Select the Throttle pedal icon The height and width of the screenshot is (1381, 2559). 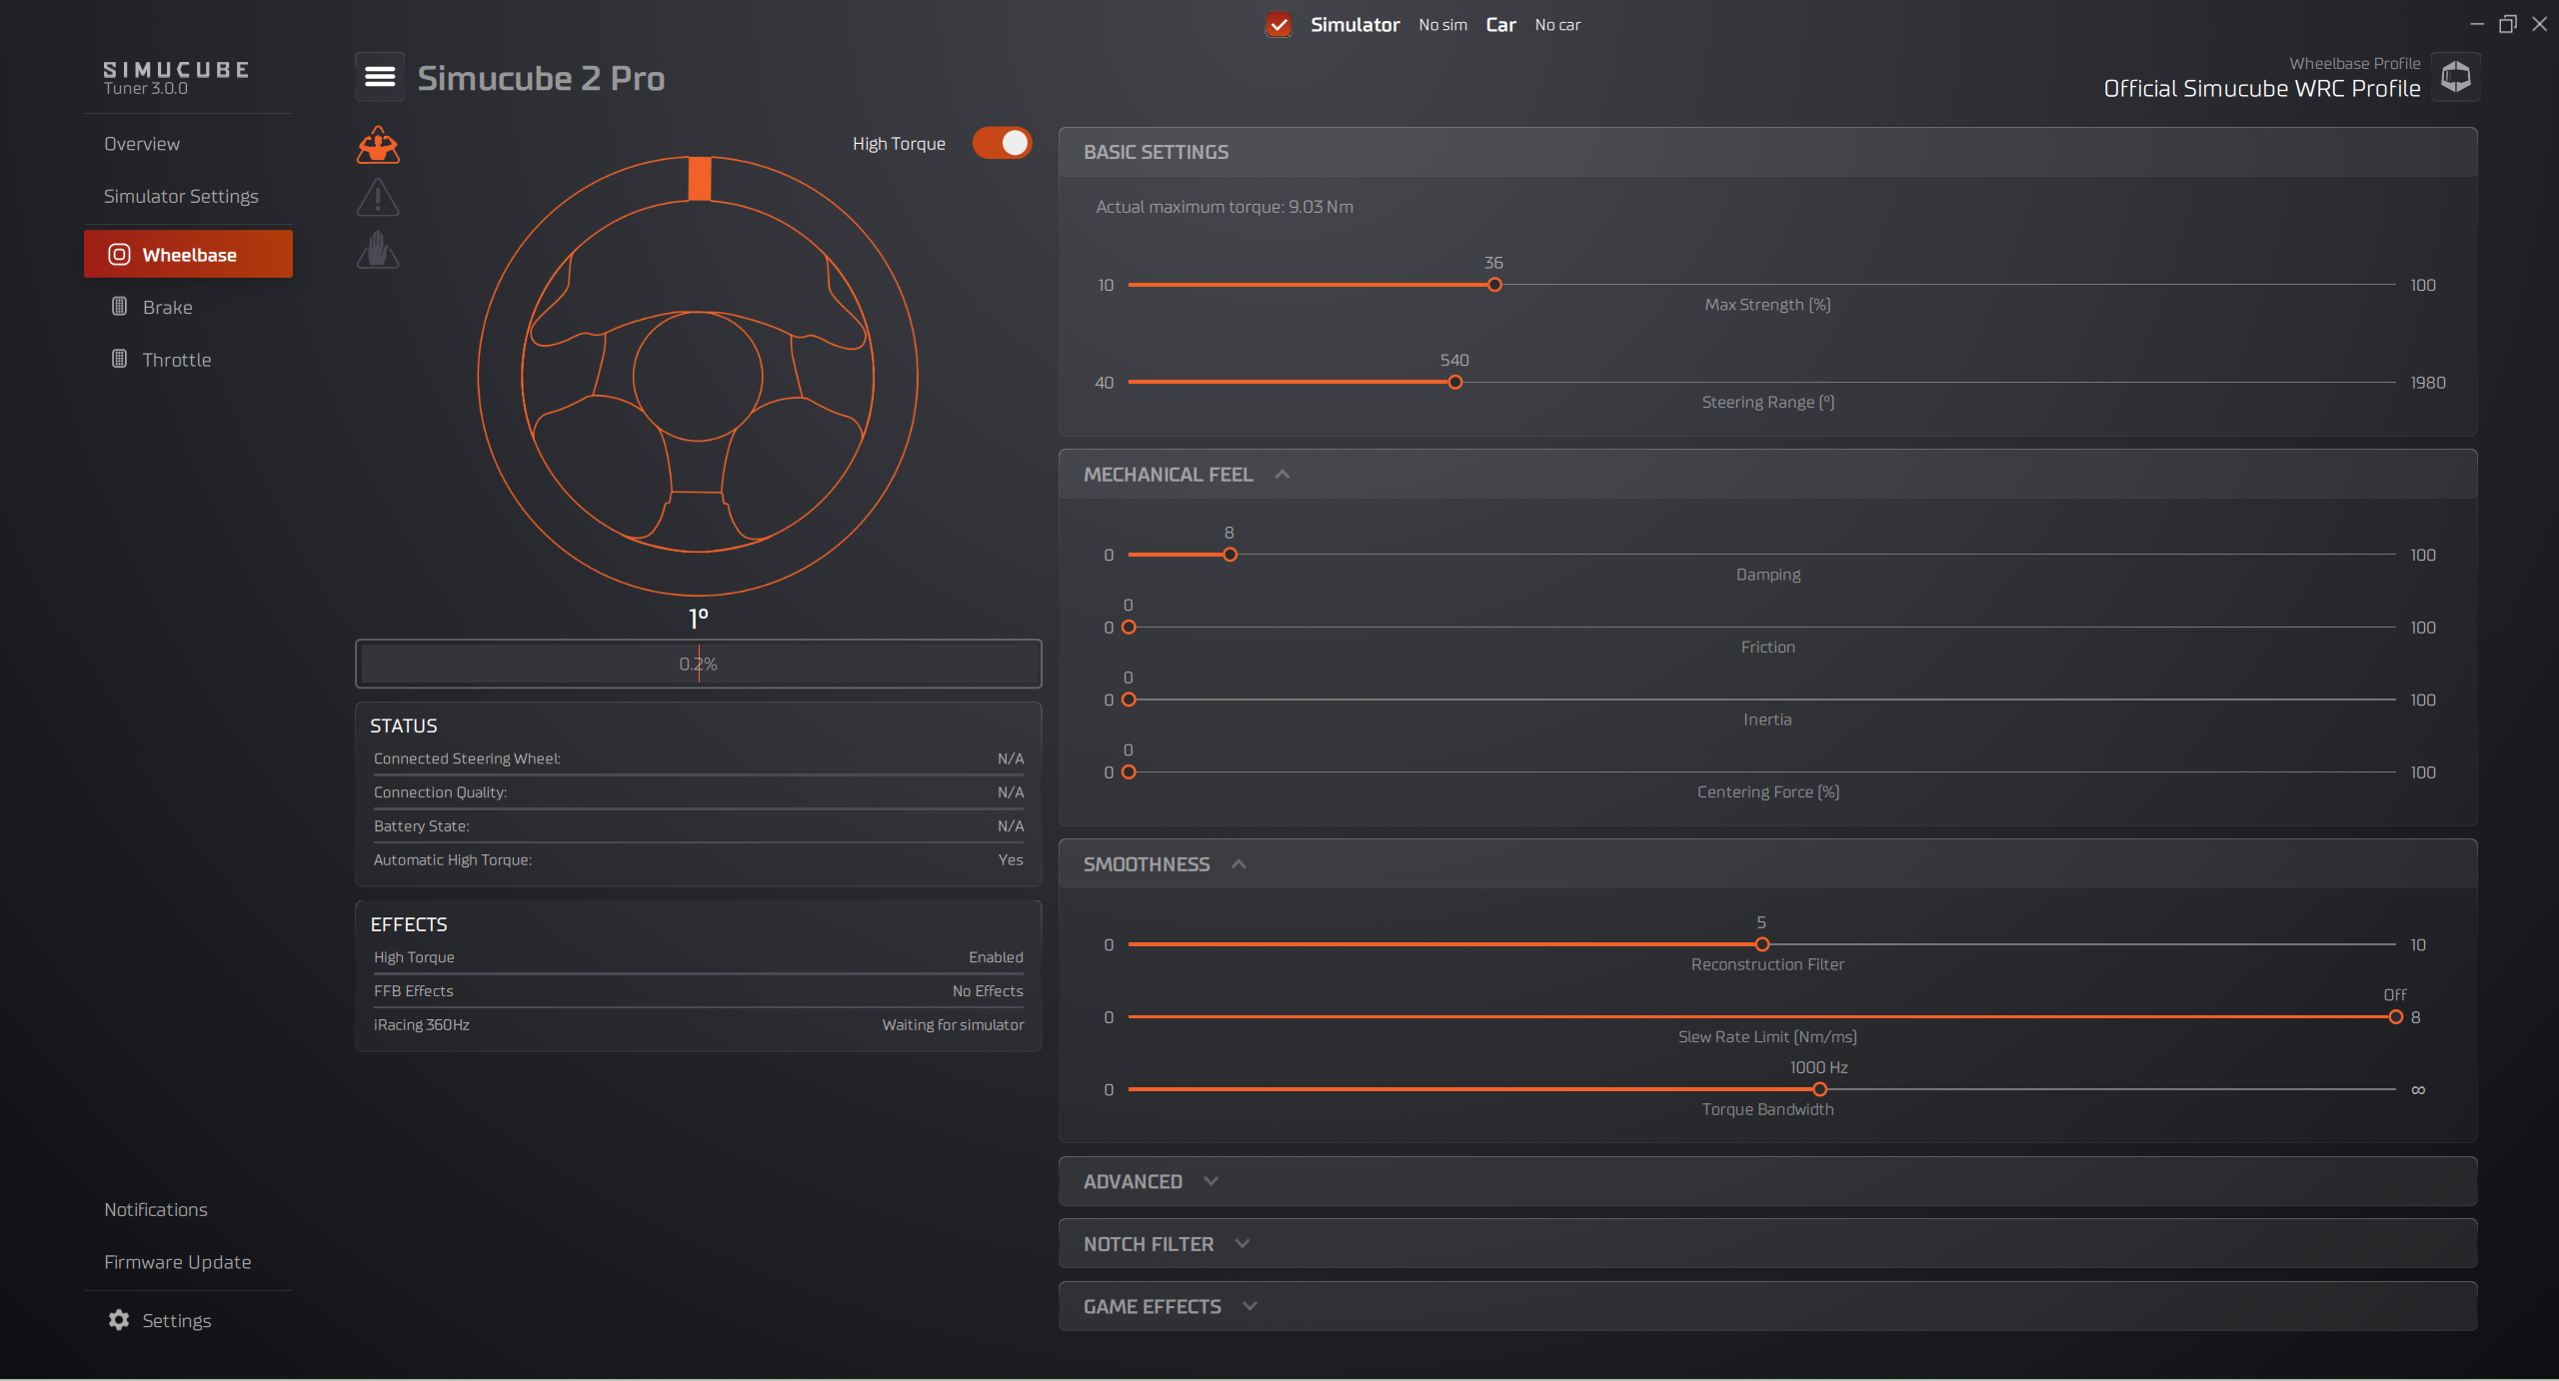click(120, 359)
